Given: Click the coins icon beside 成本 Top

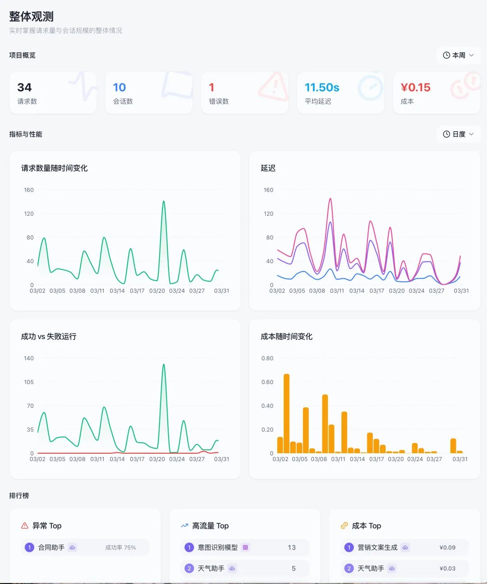Looking at the screenshot, I should click(344, 525).
